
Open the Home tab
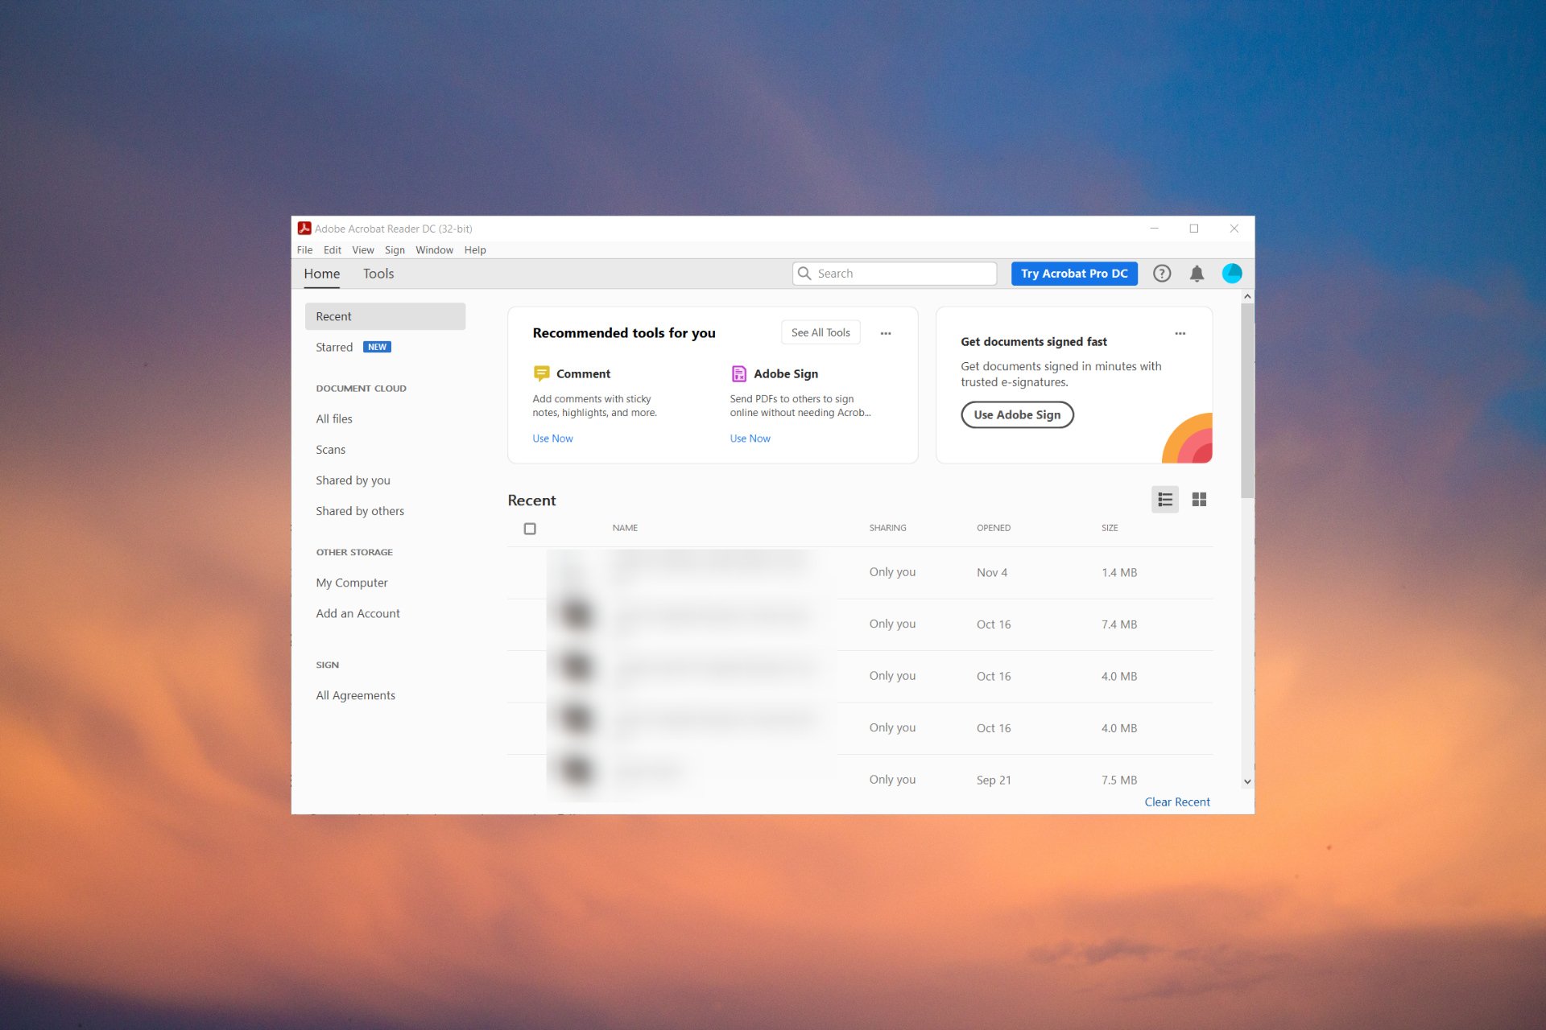point(321,273)
